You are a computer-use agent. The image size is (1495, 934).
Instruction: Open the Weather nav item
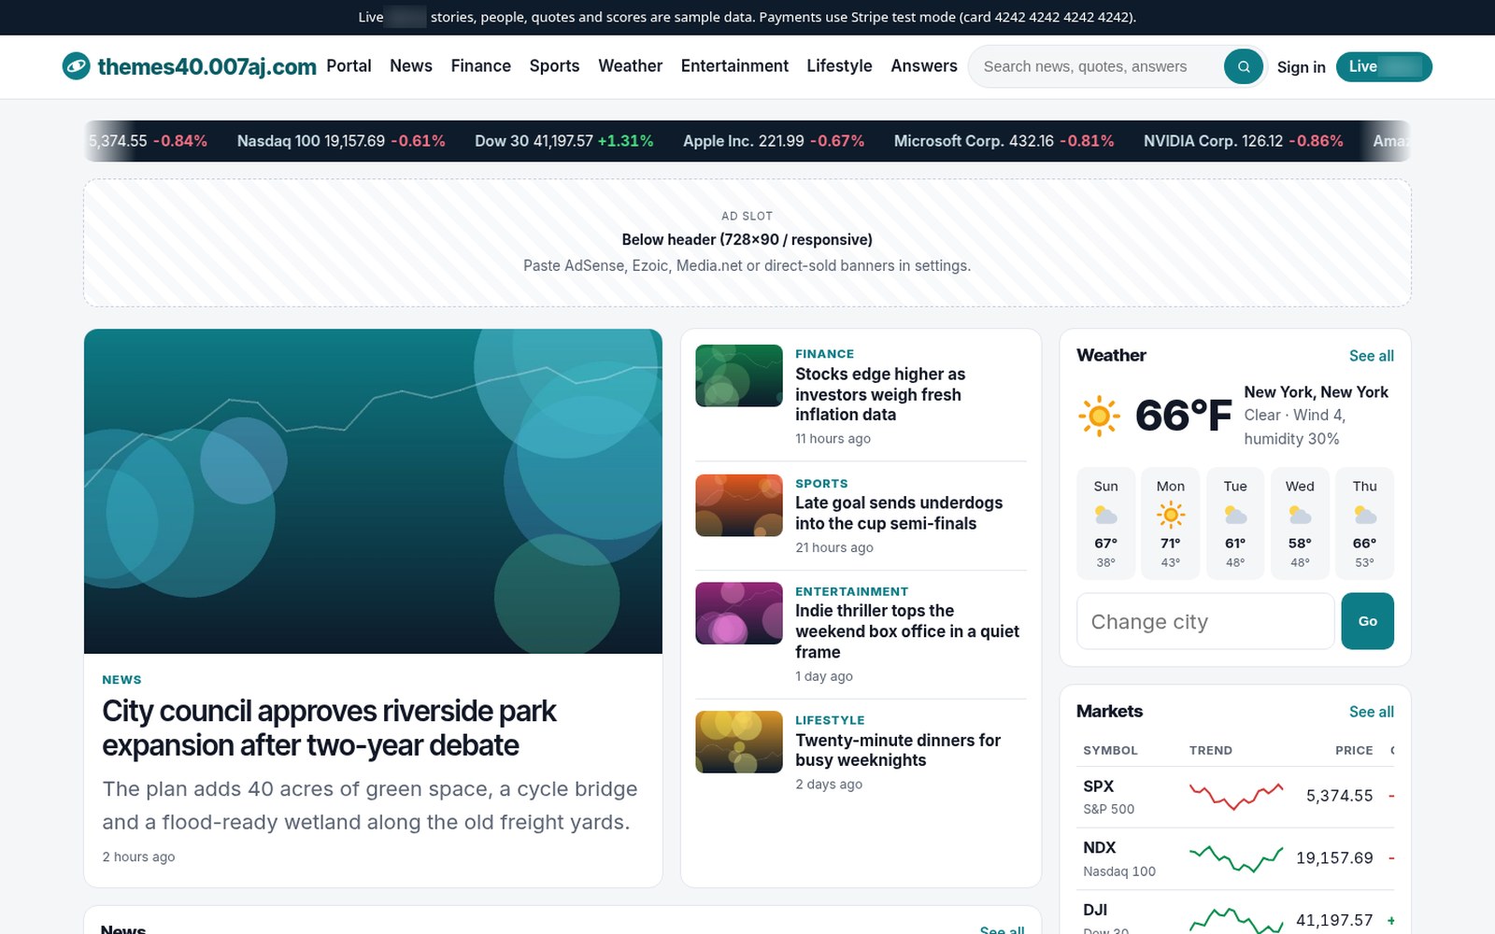point(630,66)
